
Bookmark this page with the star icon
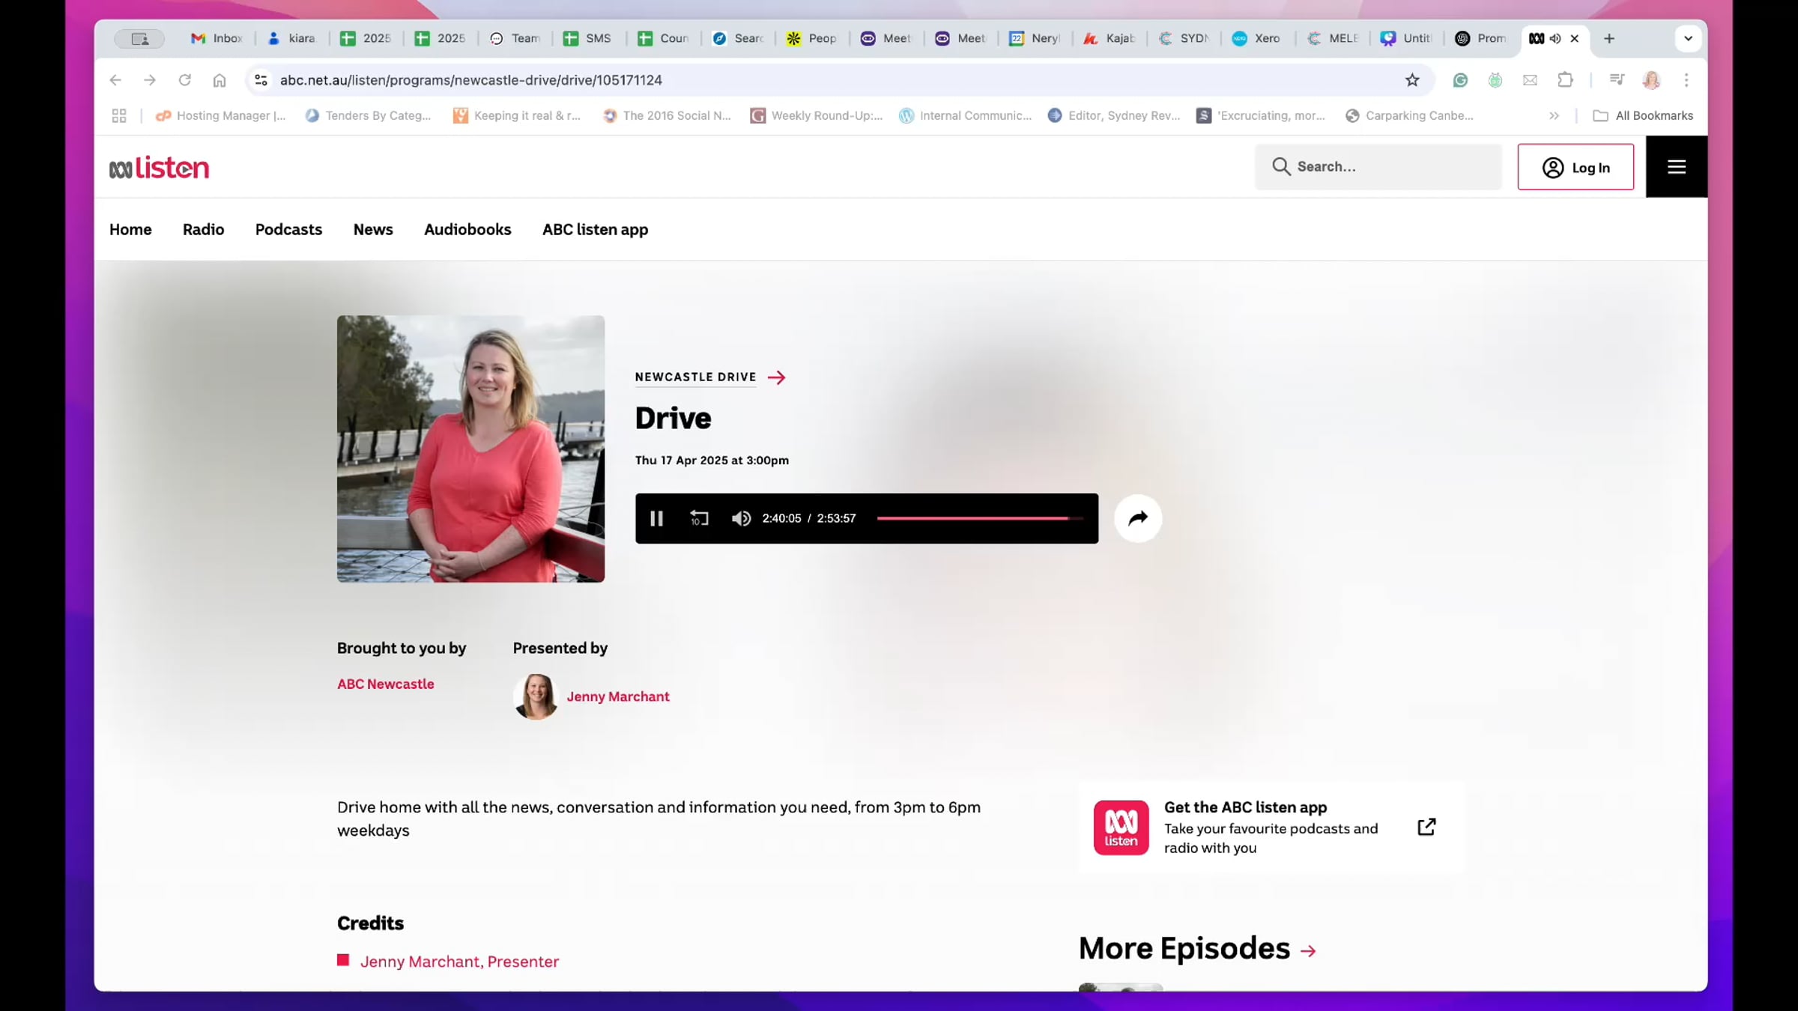1412,80
